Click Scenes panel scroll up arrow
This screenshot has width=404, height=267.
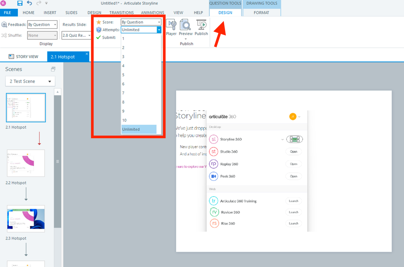click(57, 92)
